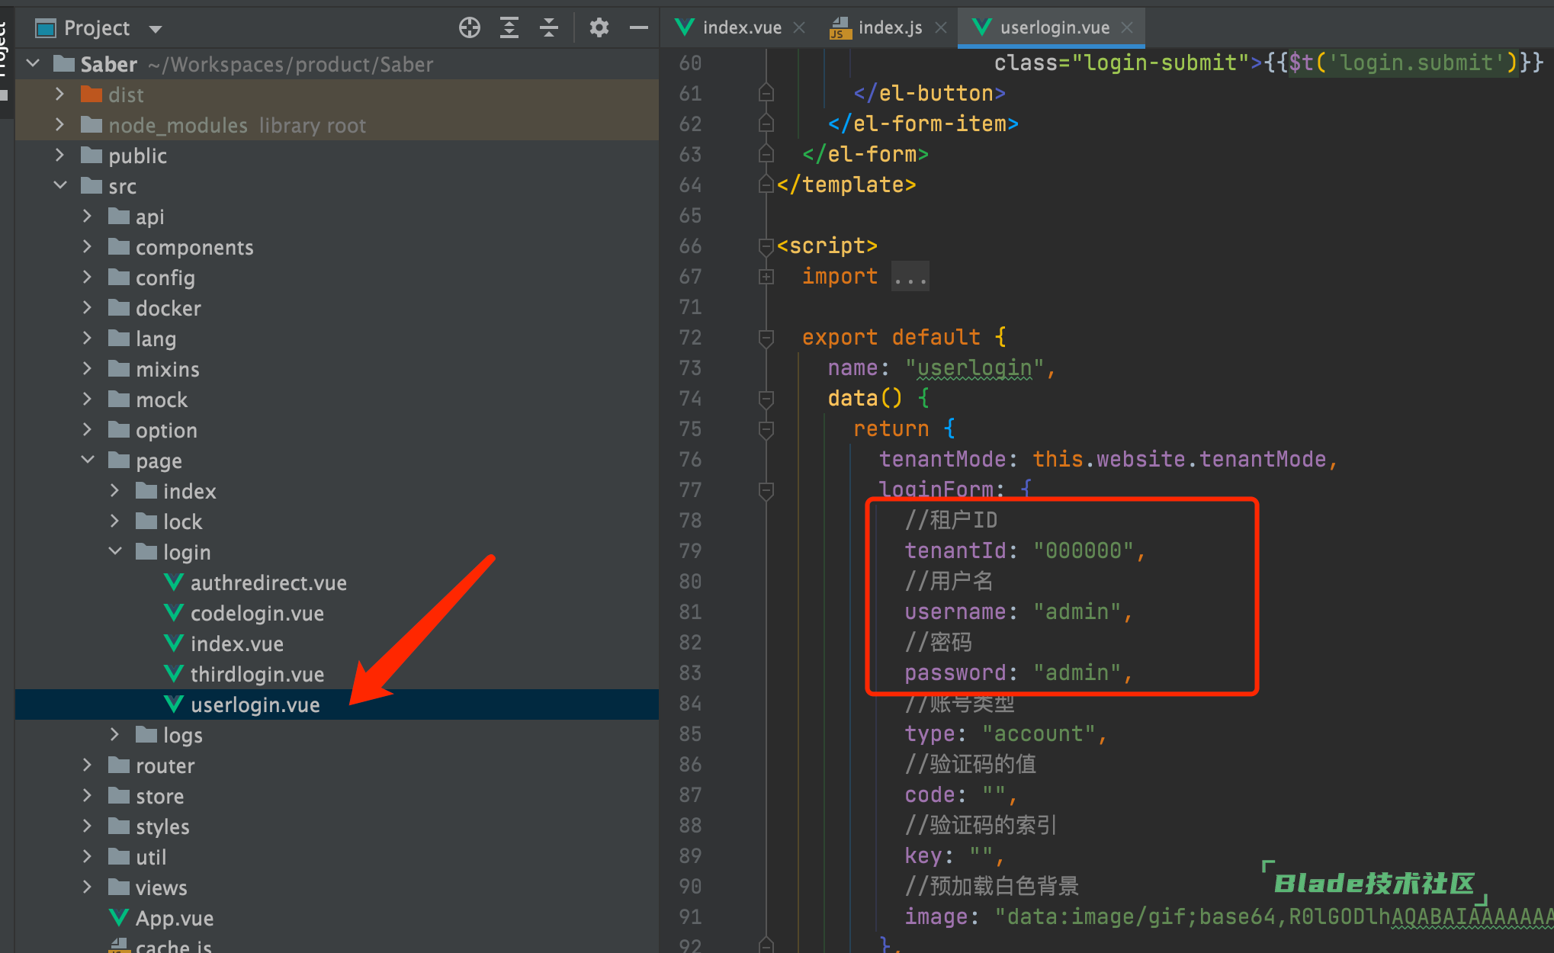The image size is (1554, 953).
Task: Expand the router folder
Action: click(x=87, y=765)
